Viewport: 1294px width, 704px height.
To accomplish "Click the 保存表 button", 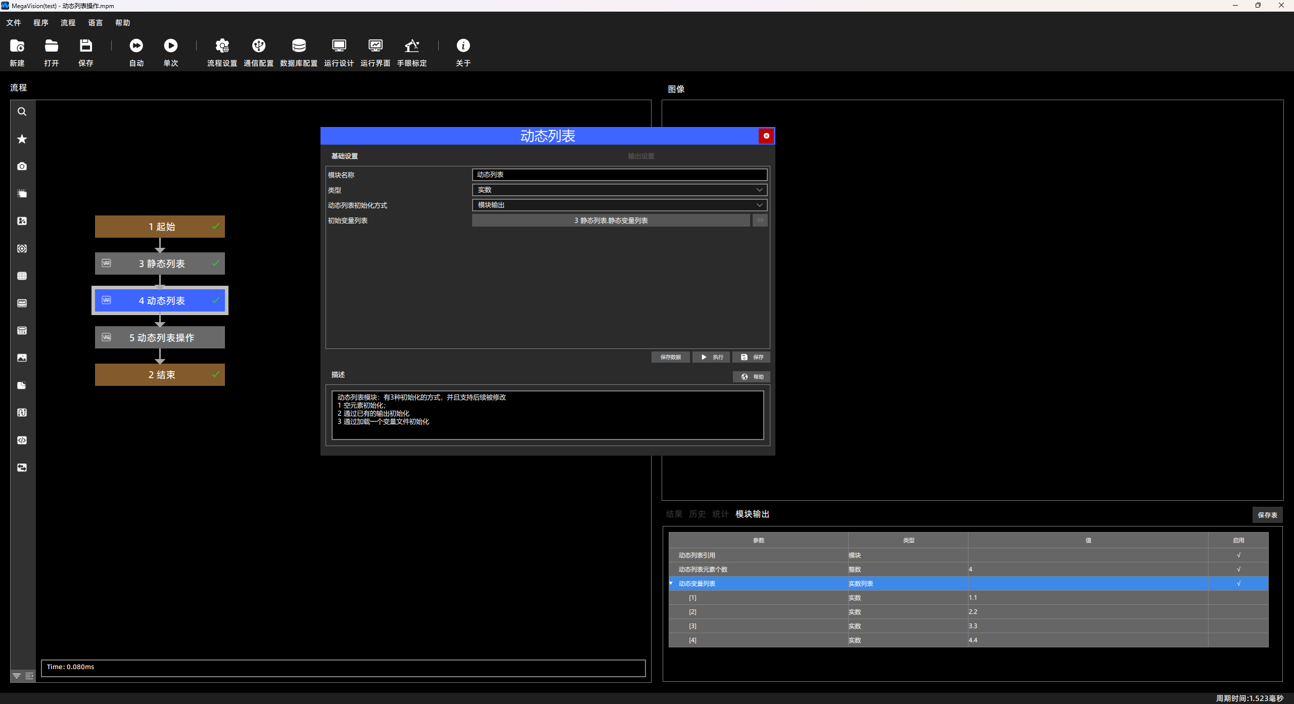I will point(1267,515).
